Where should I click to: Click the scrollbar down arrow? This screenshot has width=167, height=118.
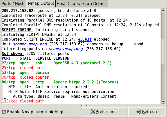click(163, 101)
